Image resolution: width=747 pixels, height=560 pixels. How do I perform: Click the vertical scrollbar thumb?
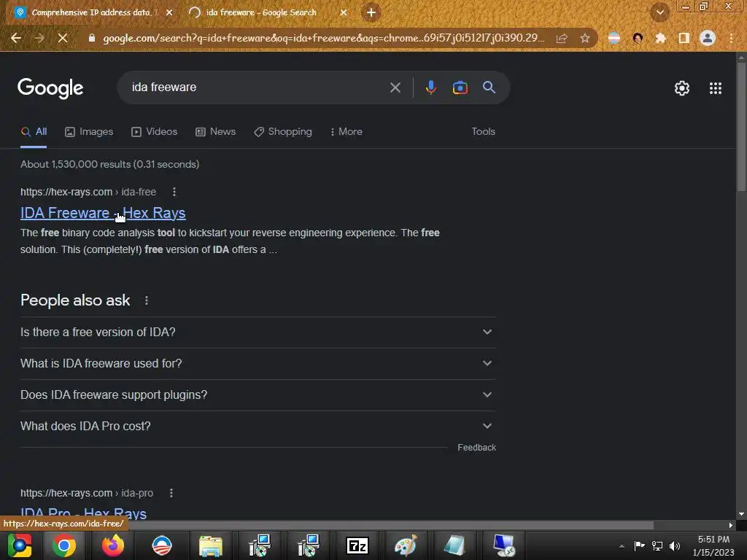click(x=741, y=126)
